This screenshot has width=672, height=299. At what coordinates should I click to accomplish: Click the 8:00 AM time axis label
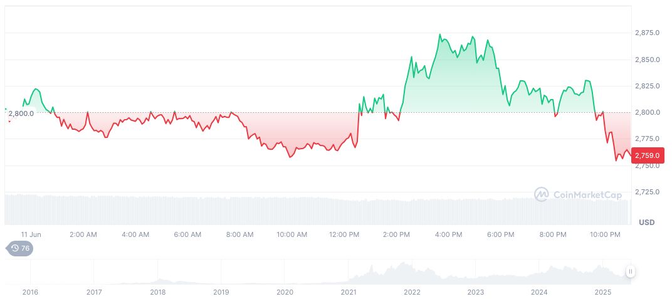coord(239,234)
